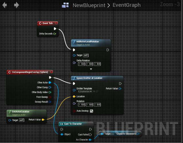Image resolution: width=183 pixels, height=143 pixels.
Task: Click the Delta Rotation input pin
Action: point(74,63)
